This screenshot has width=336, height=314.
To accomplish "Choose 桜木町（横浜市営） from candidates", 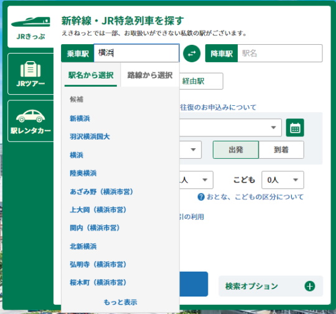I will coord(98,282).
